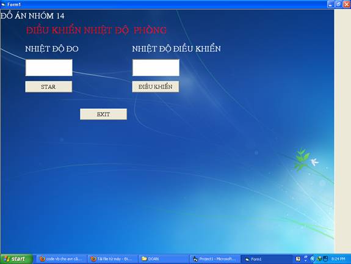Click the Form1 title bar icon
Screen dimensions: 351x264
[x=3, y=4]
